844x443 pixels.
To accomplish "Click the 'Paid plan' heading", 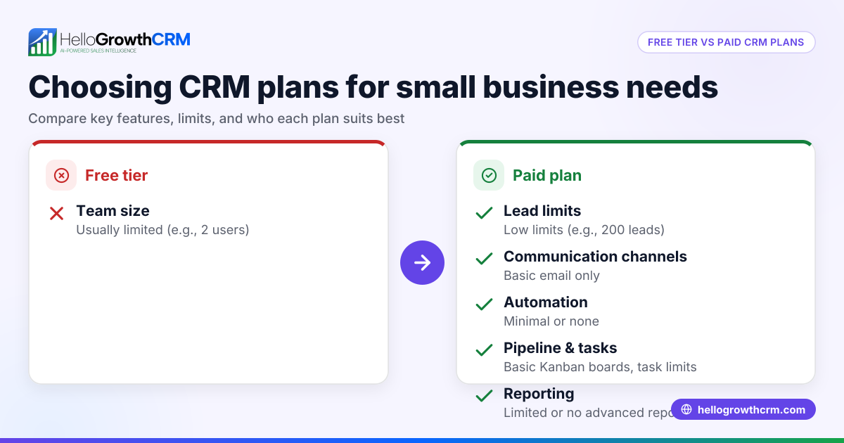I will (x=547, y=175).
